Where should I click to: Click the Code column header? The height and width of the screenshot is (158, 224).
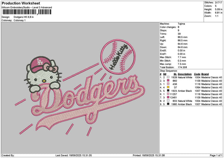pyautogui.click(x=197, y=74)
